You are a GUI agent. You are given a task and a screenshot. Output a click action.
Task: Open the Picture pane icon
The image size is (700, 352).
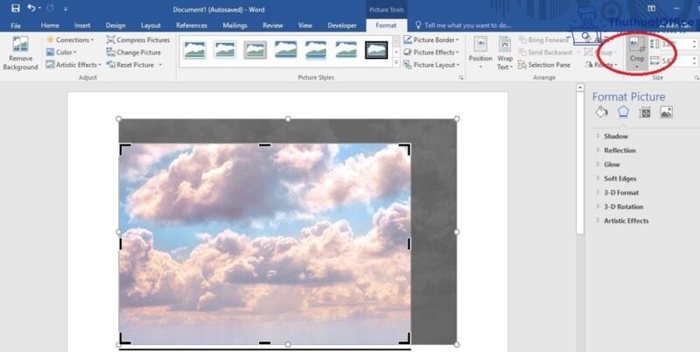(667, 112)
